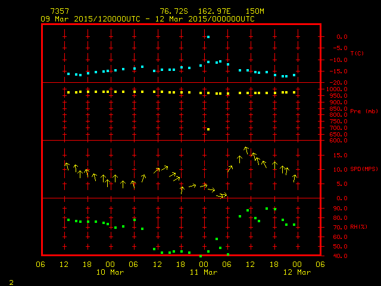Click the 50.0 humidity tick value

click(x=340, y=246)
